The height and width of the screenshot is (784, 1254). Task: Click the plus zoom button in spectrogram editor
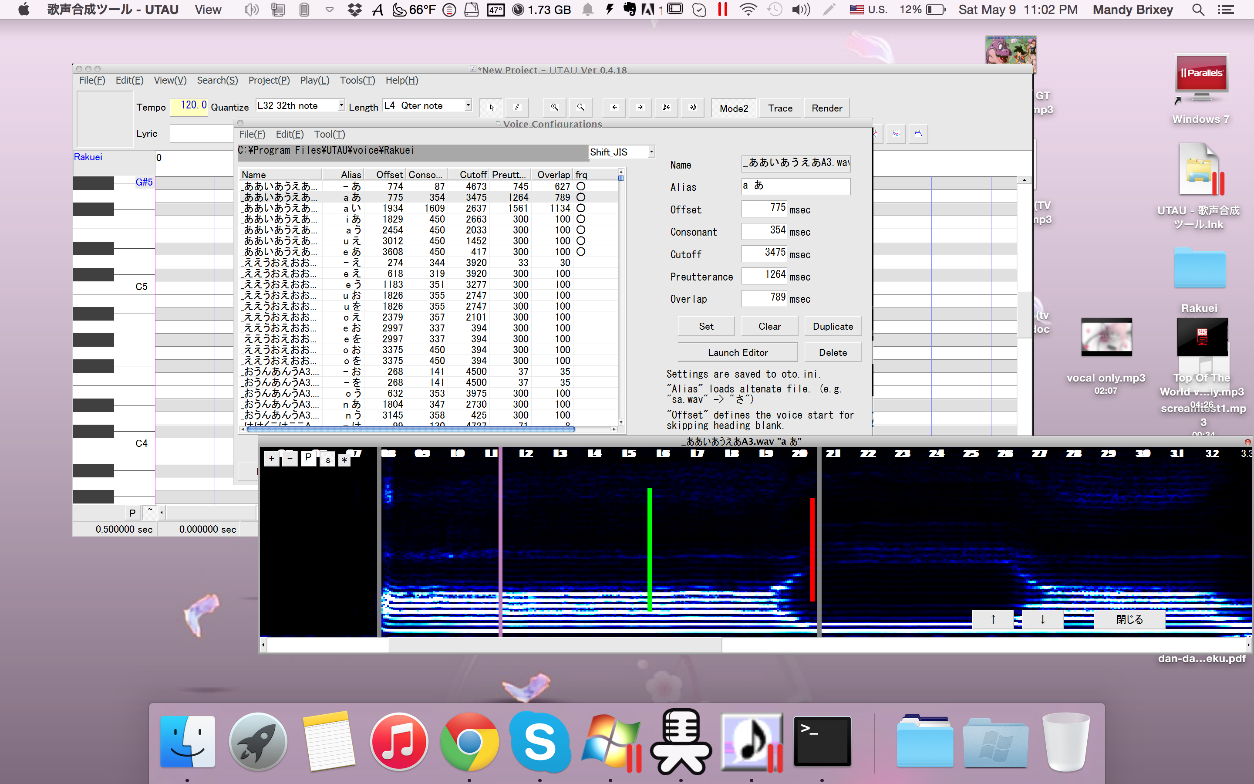tap(272, 458)
